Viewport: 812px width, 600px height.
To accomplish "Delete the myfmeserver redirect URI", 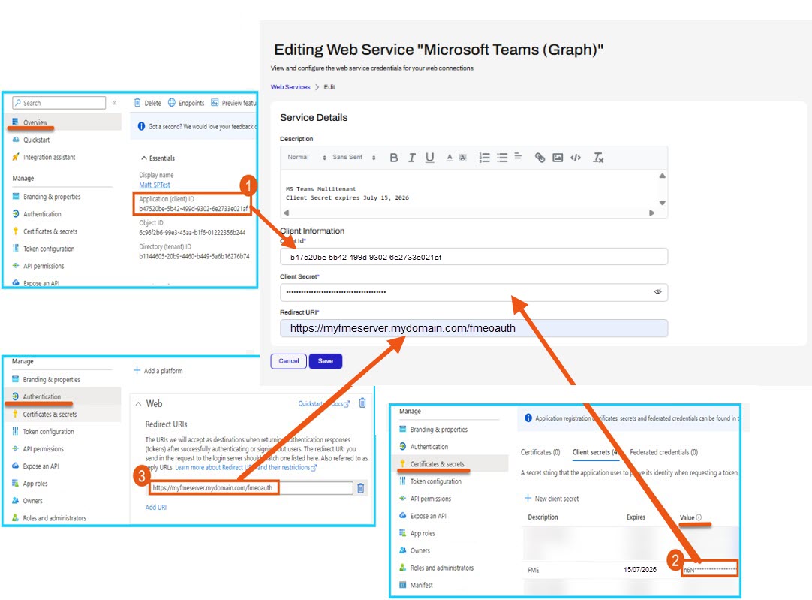I will coord(361,487).
